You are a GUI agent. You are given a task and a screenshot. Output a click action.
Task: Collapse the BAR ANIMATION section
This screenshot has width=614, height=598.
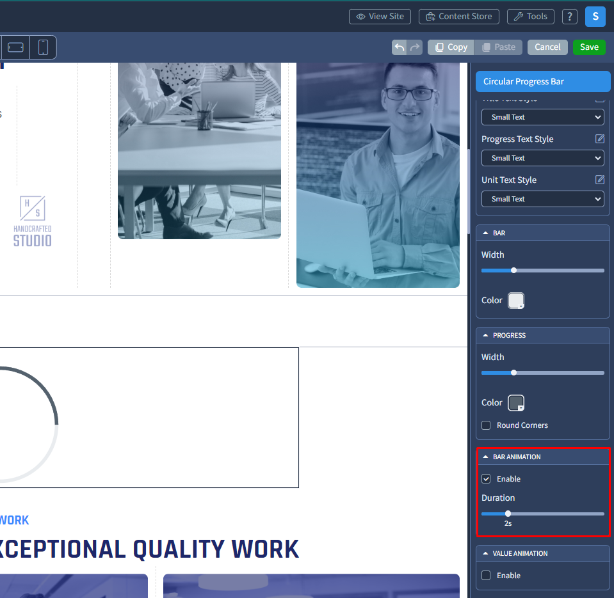(542, 457)
